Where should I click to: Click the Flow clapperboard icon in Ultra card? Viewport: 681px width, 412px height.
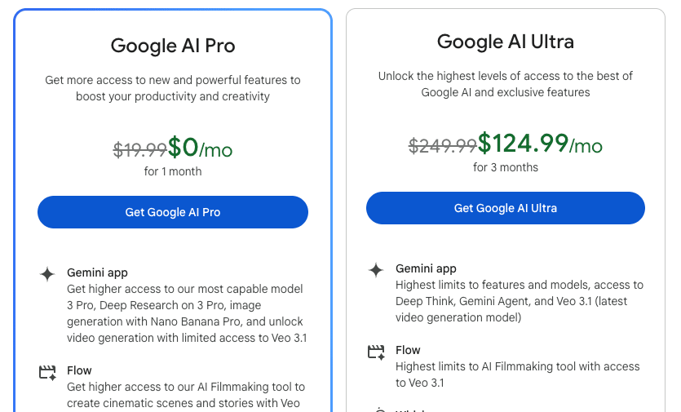[x=376, y=352]
